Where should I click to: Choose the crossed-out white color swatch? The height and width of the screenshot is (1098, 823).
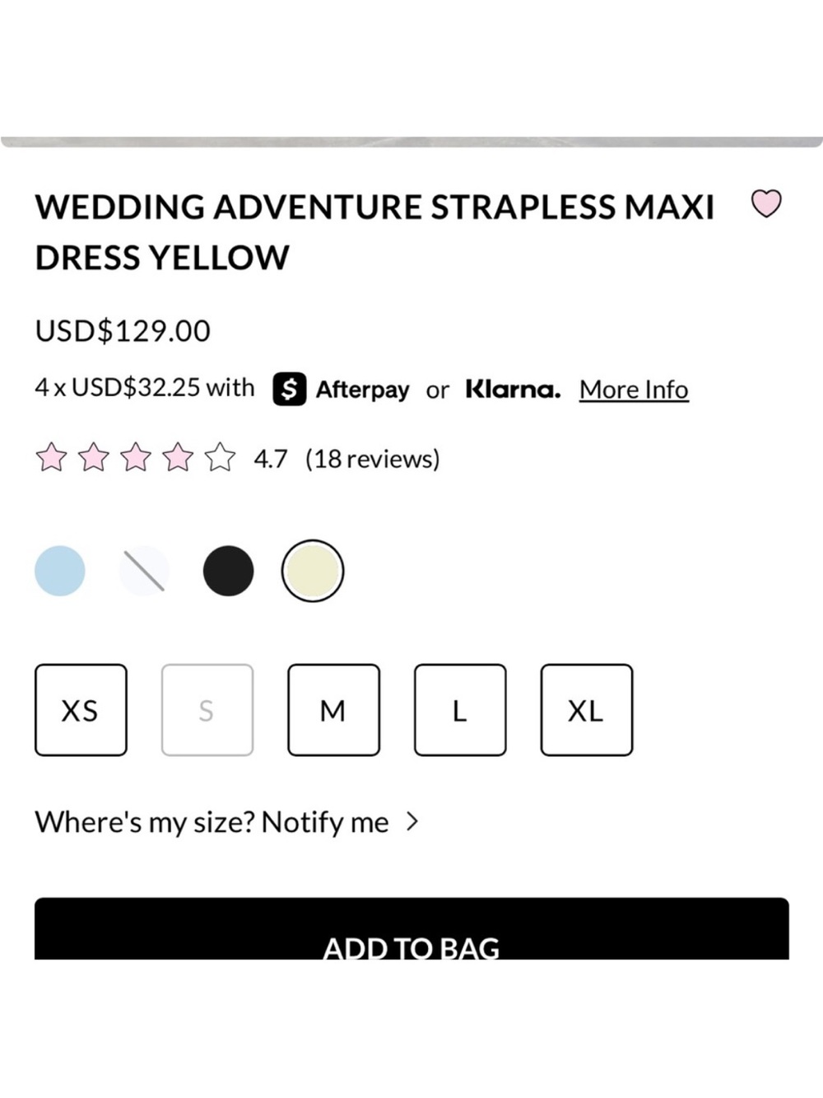click(144, 571)
